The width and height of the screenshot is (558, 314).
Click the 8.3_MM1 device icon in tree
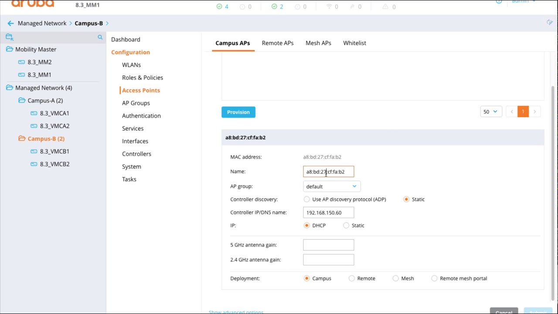coord(21,75)
